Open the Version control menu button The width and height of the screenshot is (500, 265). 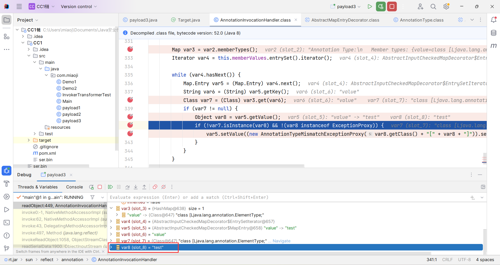pos(79,6)
